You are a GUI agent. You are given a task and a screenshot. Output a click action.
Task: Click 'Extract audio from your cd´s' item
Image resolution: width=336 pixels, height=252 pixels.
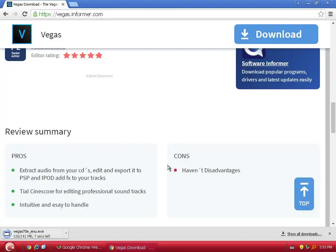[x=80, y=174]
